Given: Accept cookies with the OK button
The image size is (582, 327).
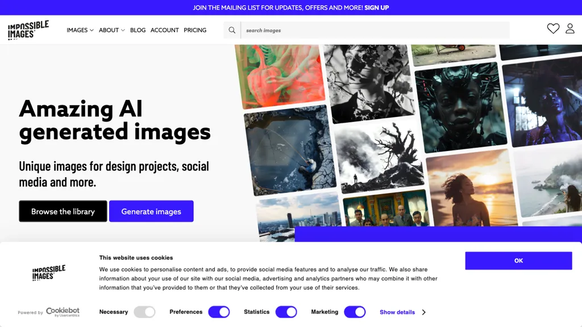Looking at the screenshot, I should 518,261.
